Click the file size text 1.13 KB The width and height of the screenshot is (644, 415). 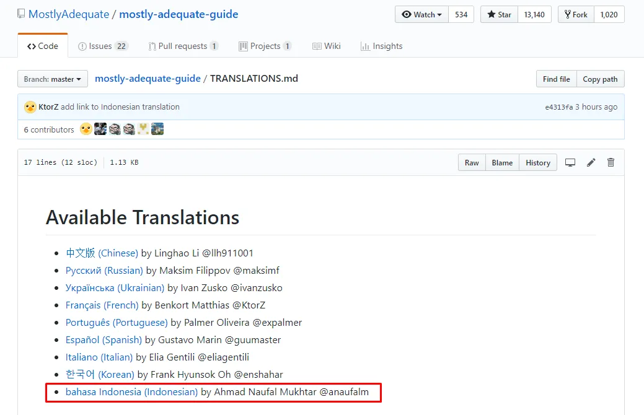coord(124,162)
